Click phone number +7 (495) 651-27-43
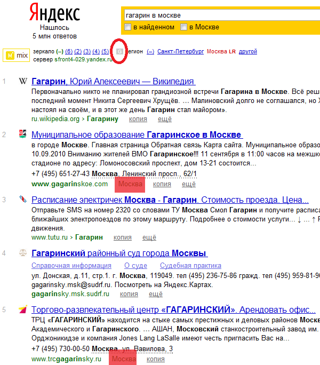Viewport: 320px width, 365px height. point(60,173)
